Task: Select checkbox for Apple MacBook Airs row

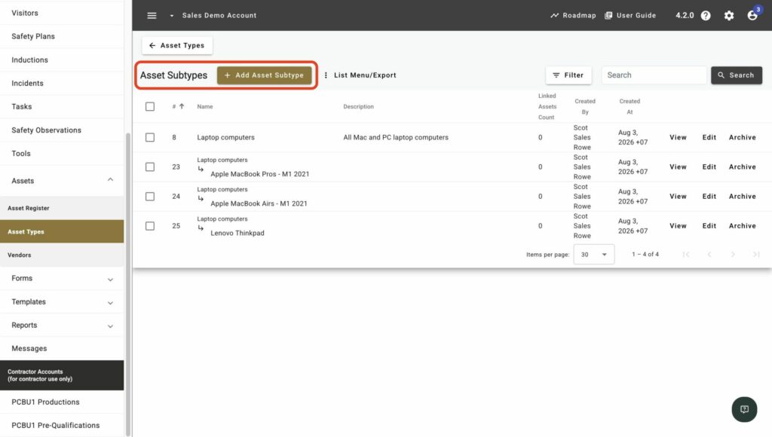Action: (x=150, y=197)
